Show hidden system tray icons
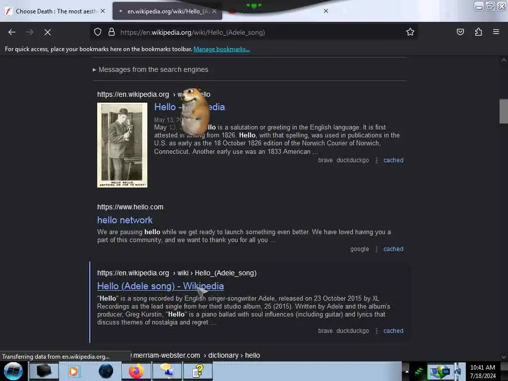 [407, 371]
